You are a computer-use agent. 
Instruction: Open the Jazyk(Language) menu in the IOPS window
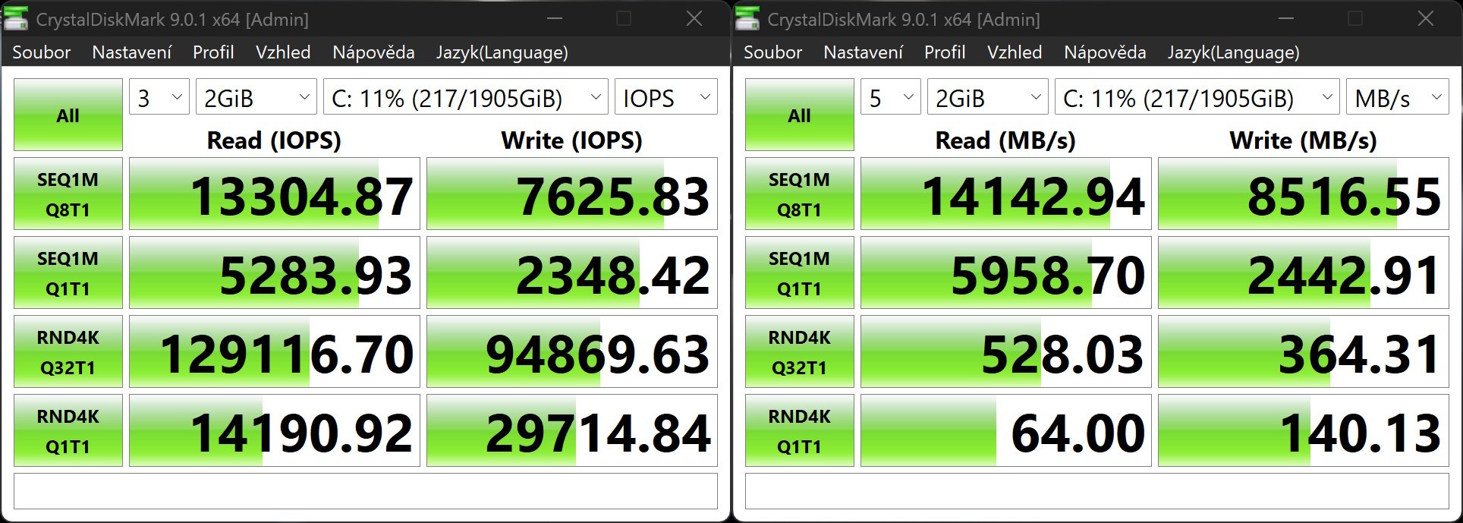click(502, 52)
